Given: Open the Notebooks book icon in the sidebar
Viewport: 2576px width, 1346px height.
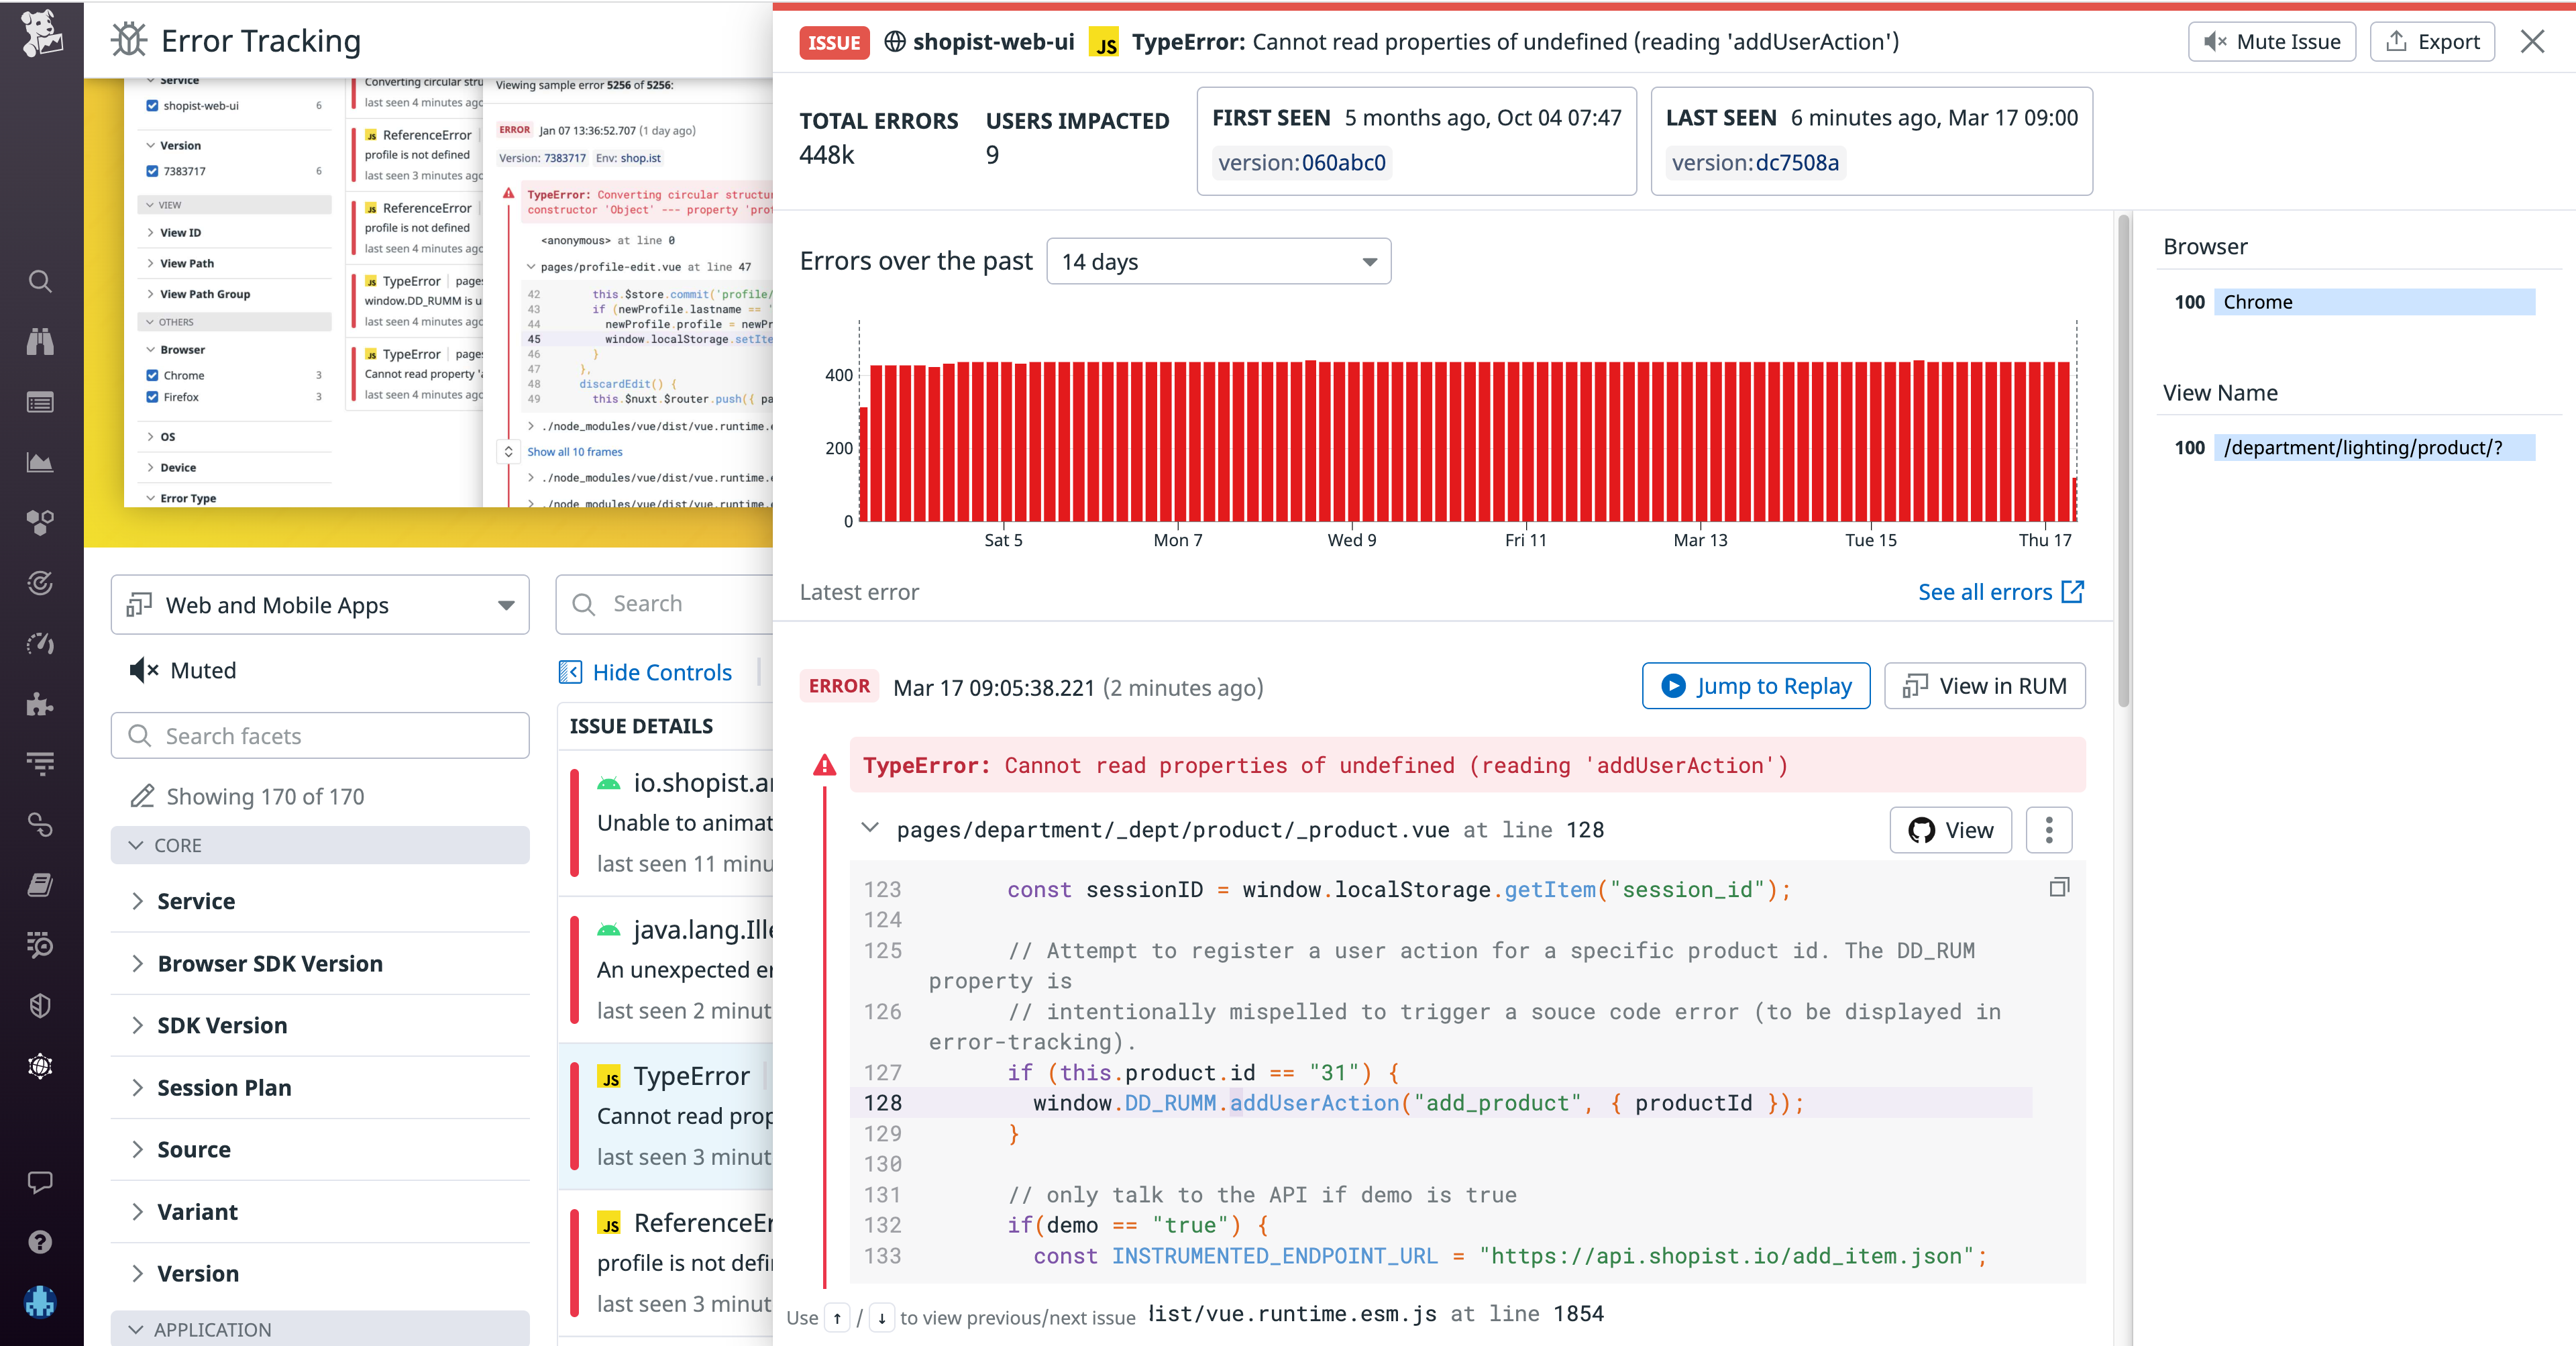Looking at the screenshot, I should pos(40,885).
